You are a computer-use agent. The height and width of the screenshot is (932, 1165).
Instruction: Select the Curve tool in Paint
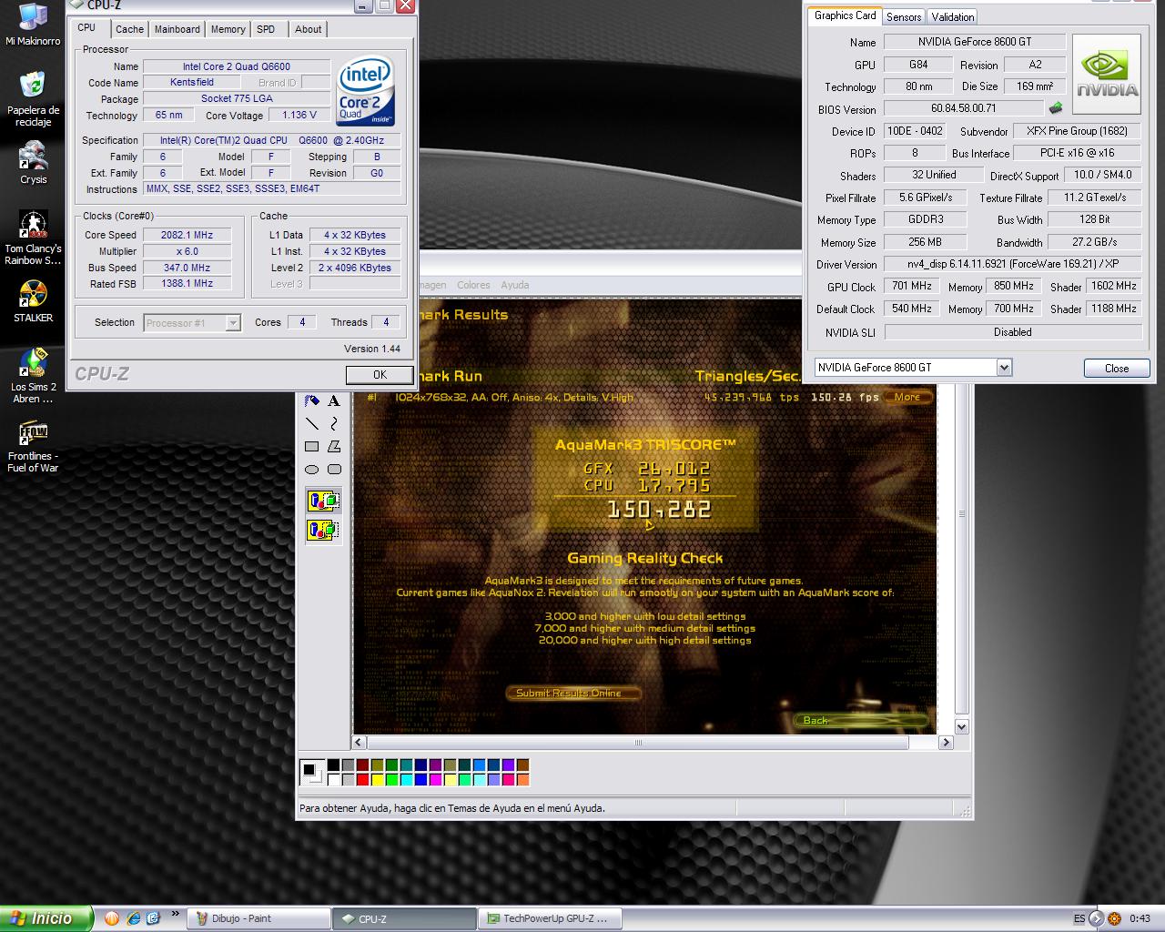[x=334, y=423]
